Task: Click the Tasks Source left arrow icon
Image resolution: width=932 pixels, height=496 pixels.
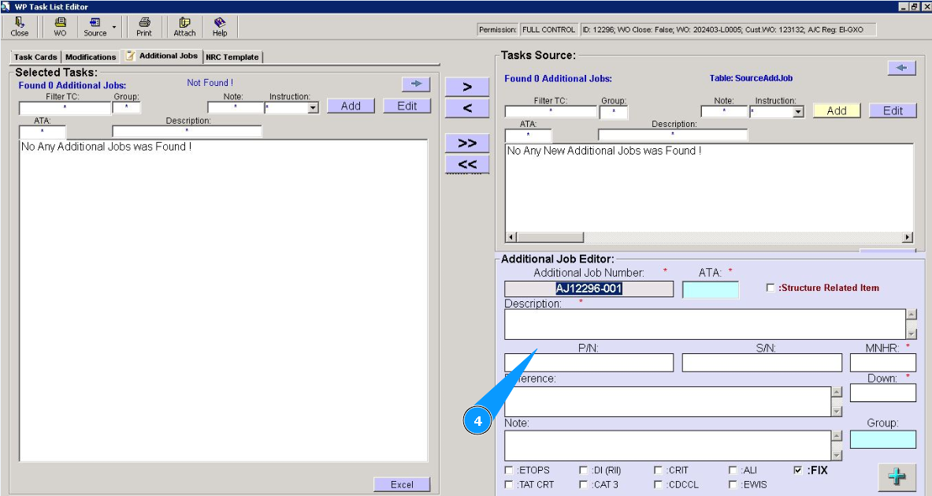Action: point(901,69)
